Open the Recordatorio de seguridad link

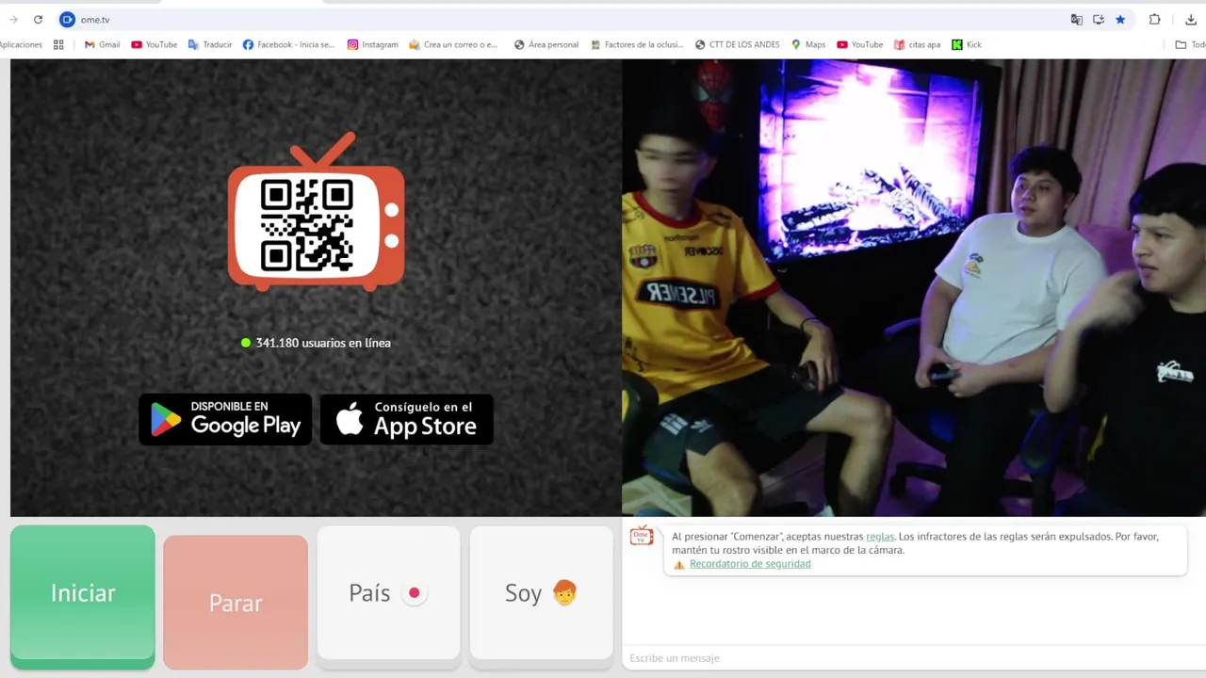750,564
